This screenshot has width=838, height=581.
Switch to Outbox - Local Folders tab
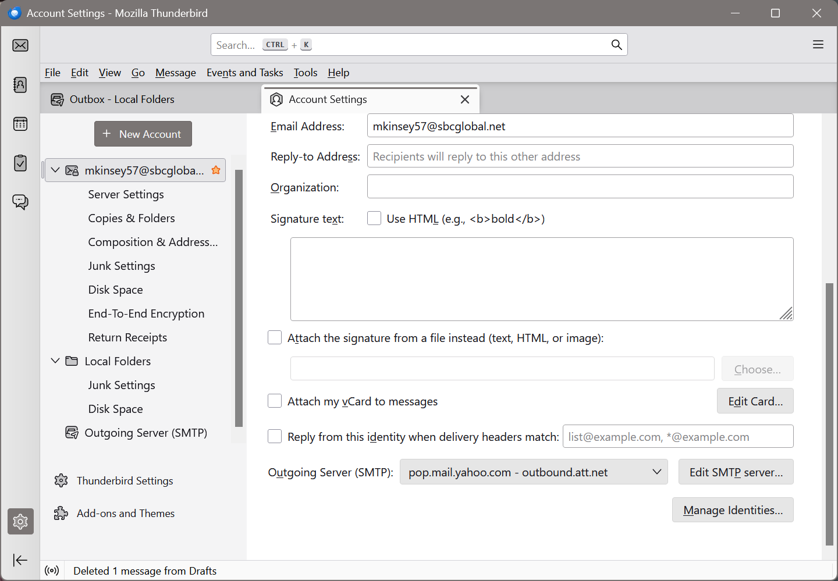(122, 99)
